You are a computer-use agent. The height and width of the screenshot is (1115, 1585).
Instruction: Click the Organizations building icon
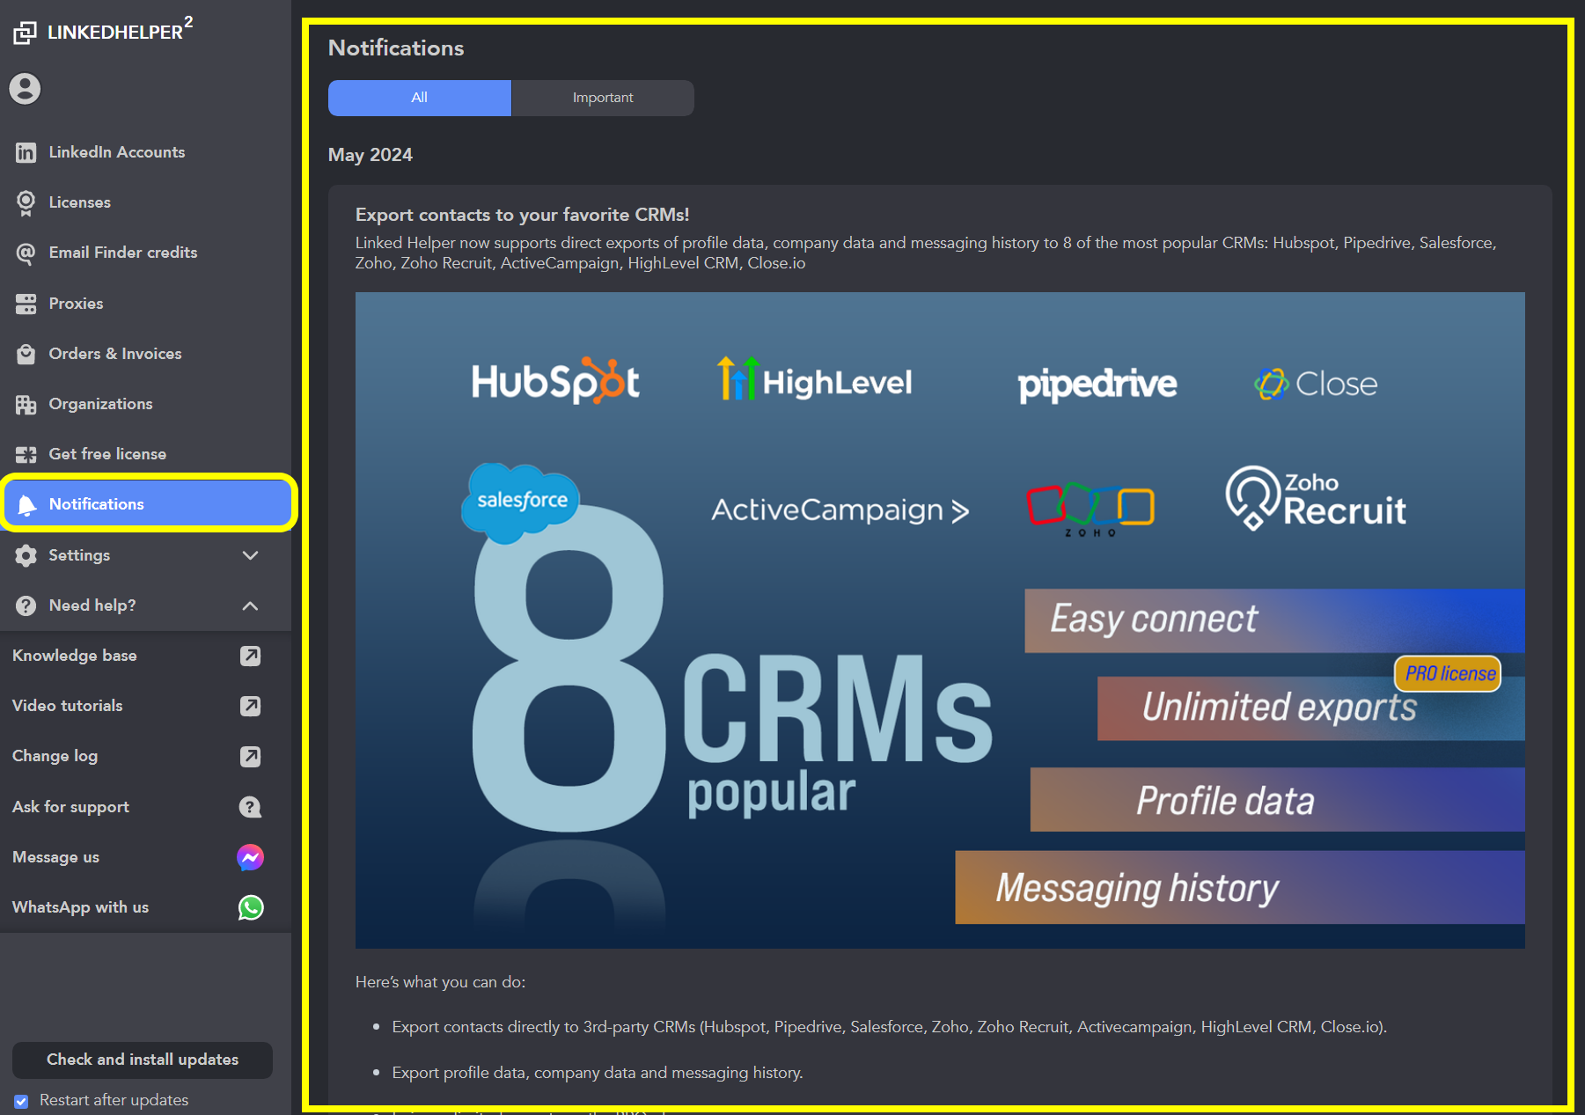coord(26,405)
